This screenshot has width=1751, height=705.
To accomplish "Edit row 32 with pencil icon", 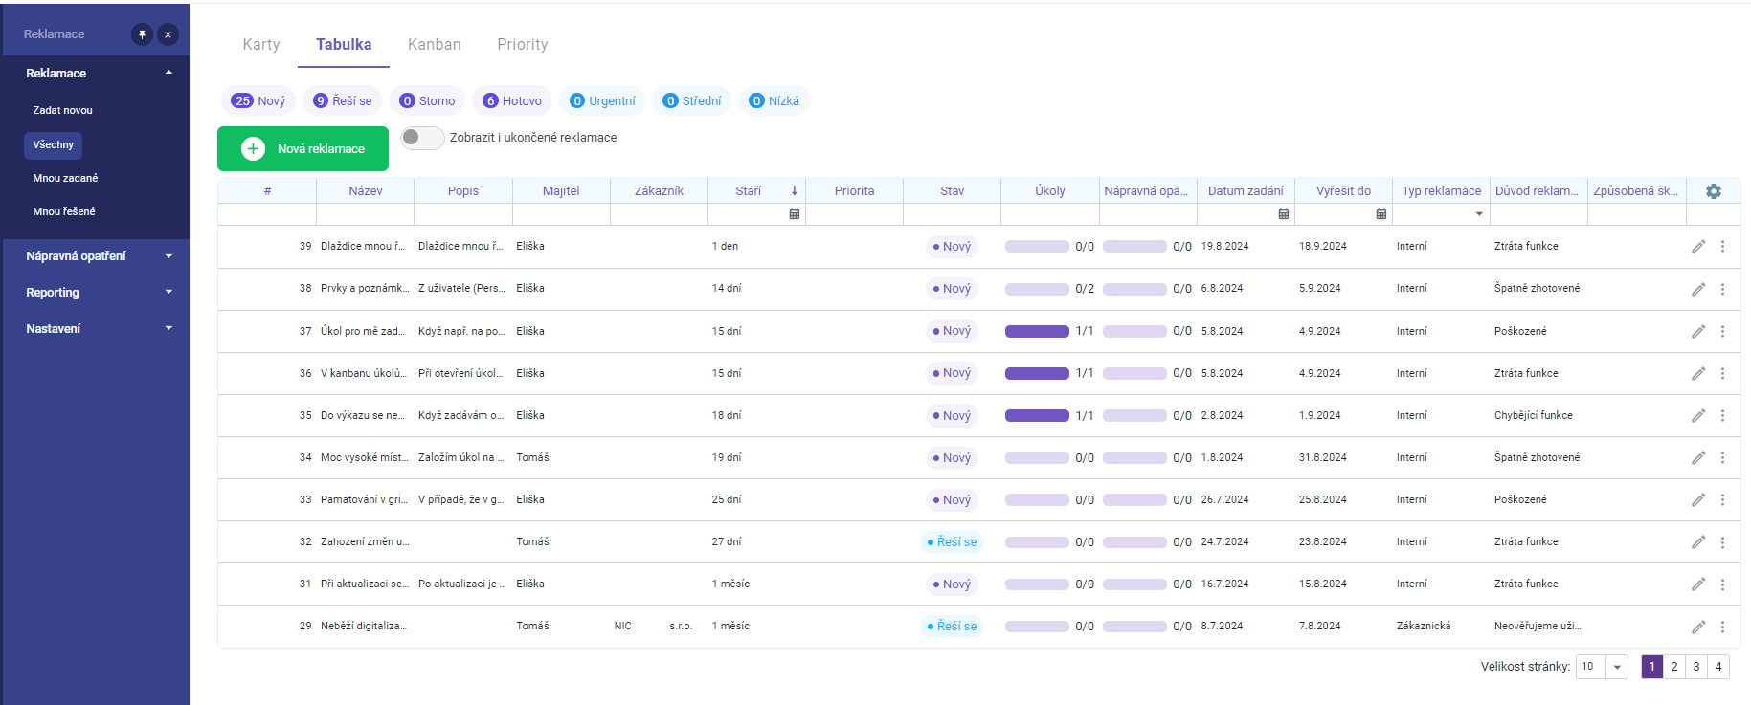I will click(1698, 541).
